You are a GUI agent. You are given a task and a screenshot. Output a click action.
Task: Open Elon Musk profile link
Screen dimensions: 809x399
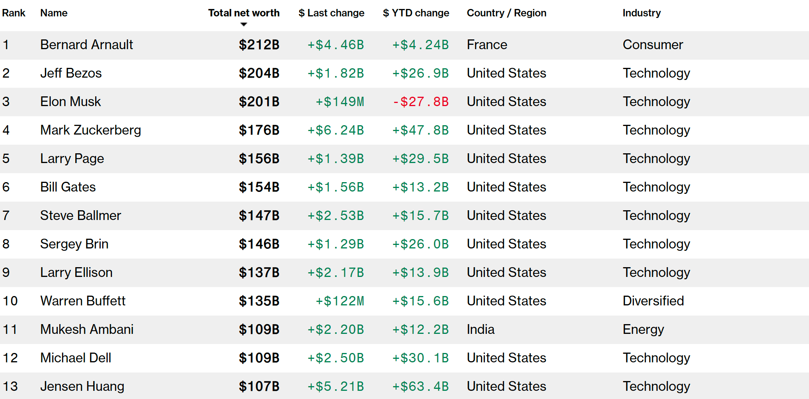pos(71,102)
